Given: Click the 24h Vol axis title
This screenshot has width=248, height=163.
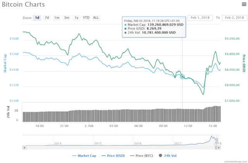Looking at the screenshot, I should 8,112.
